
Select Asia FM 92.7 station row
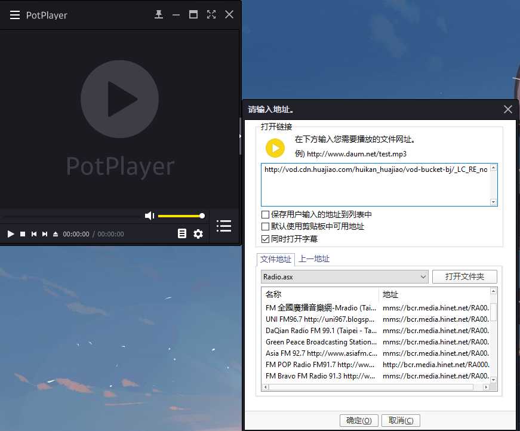tap(376, 353)
